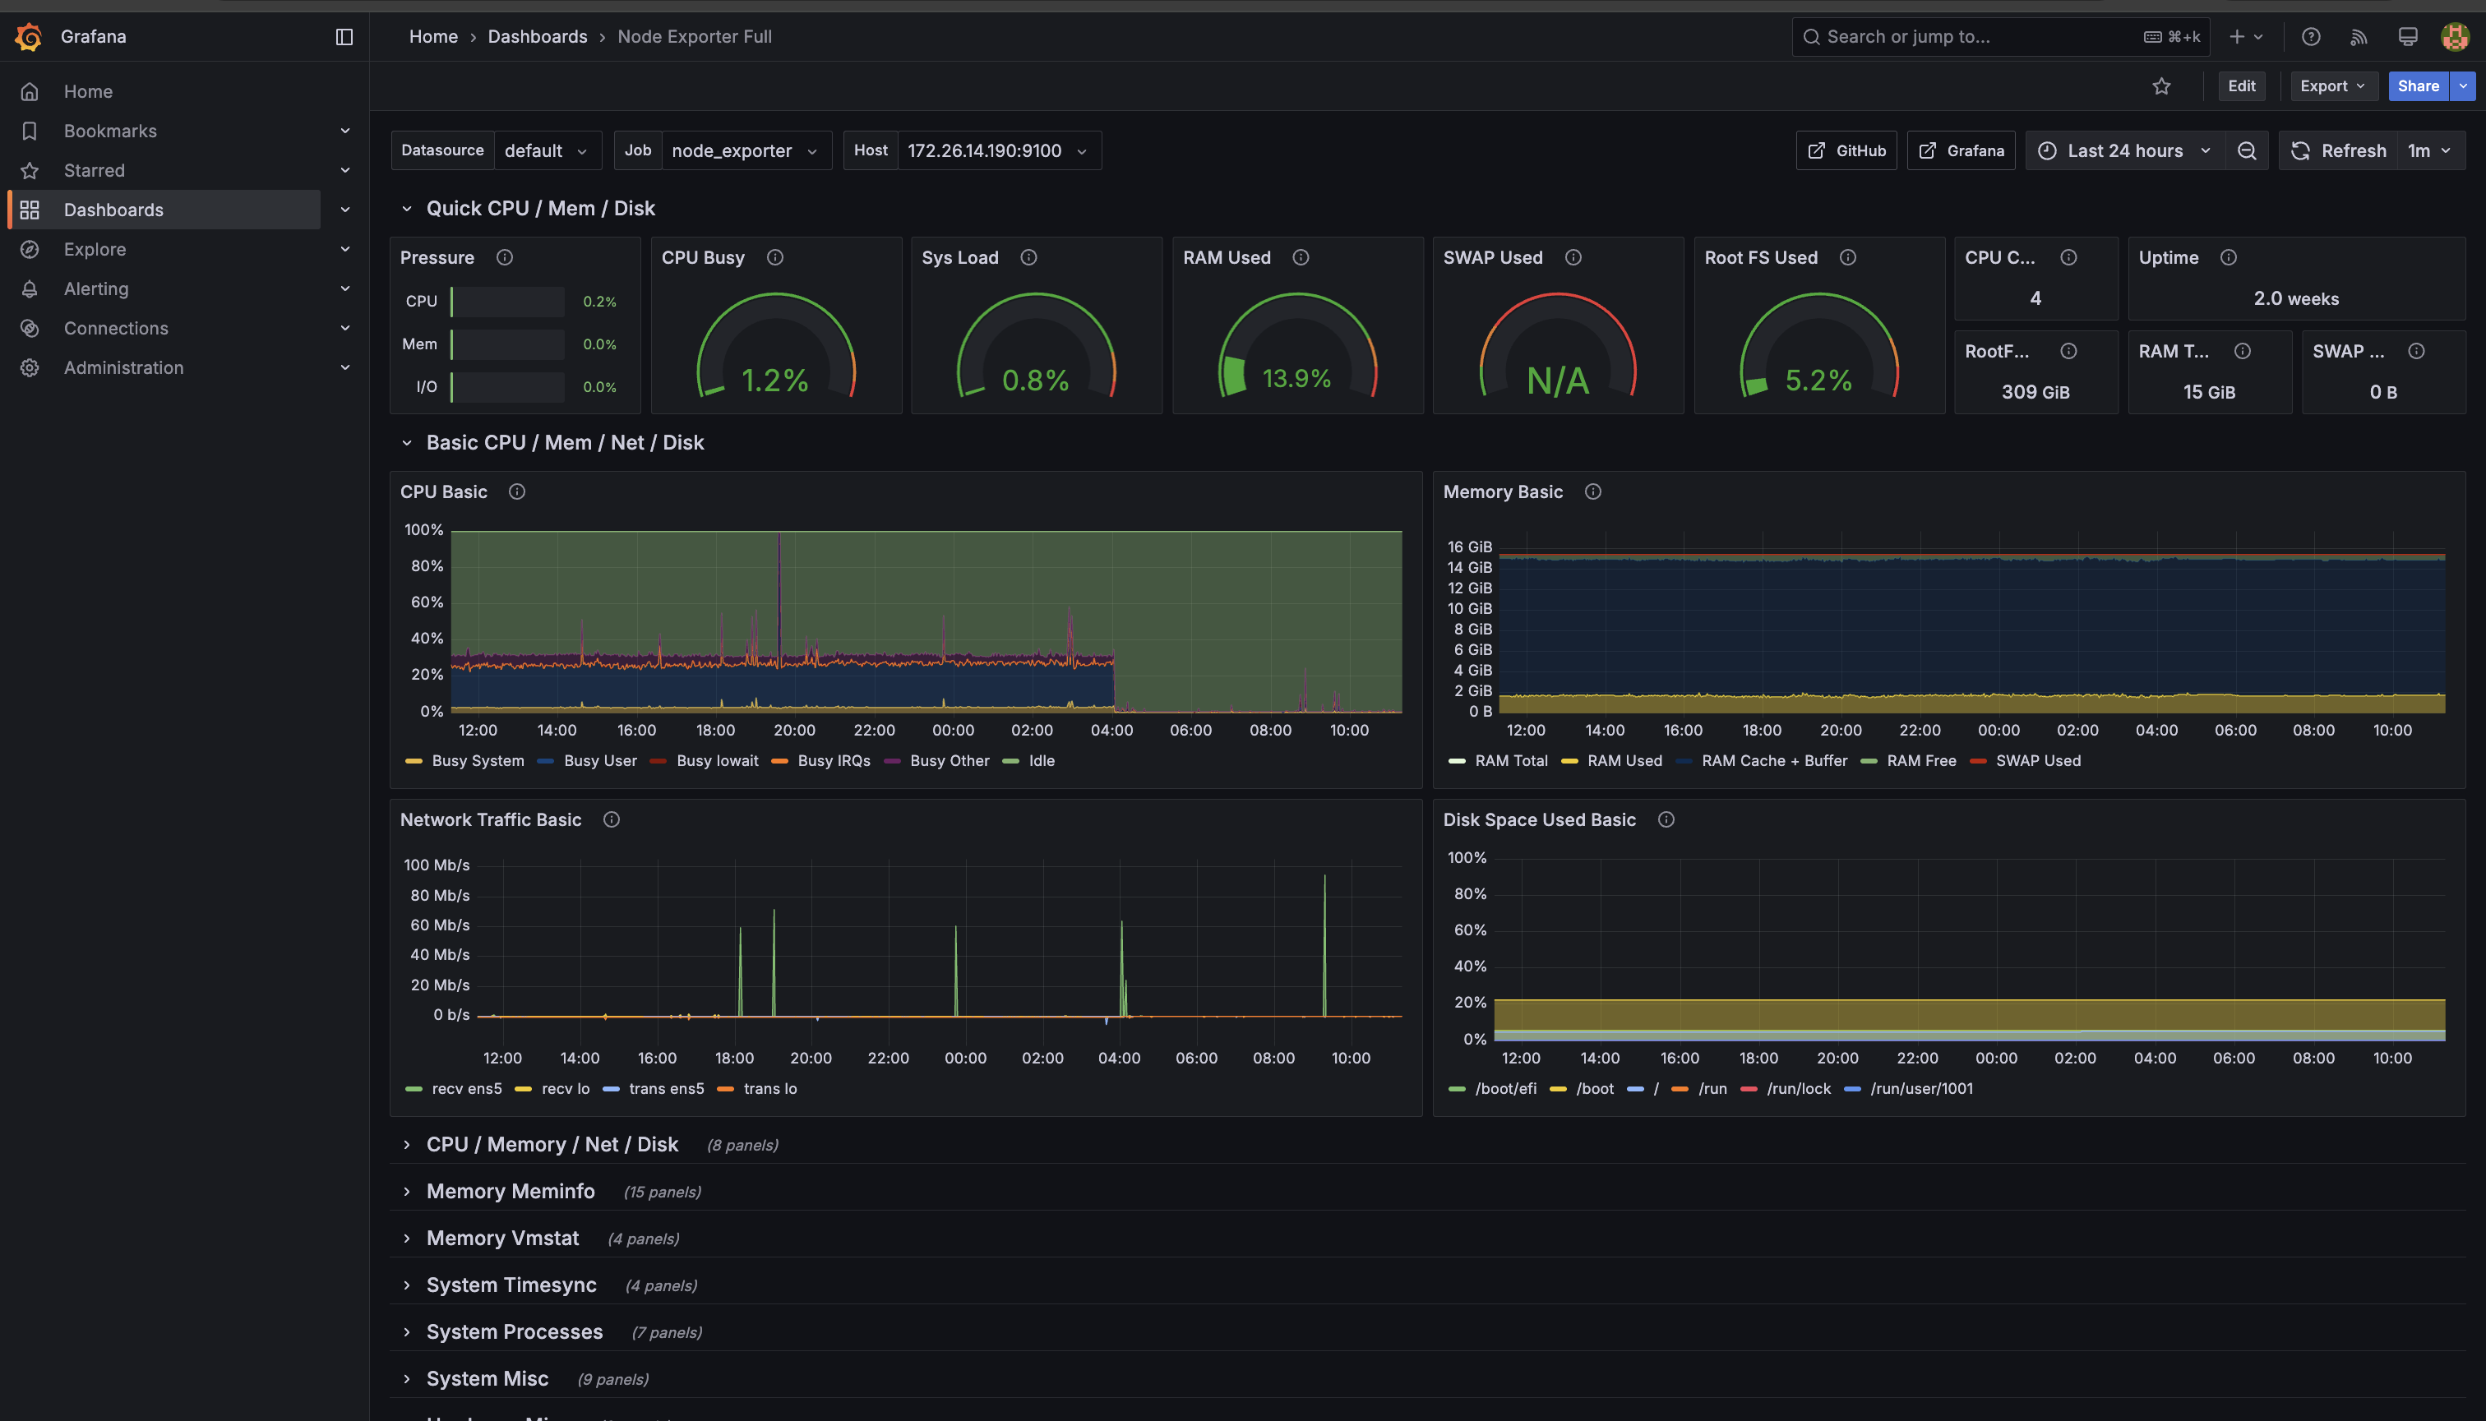The width and height of the screenshot is (2486, 1421).
Task: Toggle Busy User series in CPU legend
Action: (600, 761)
